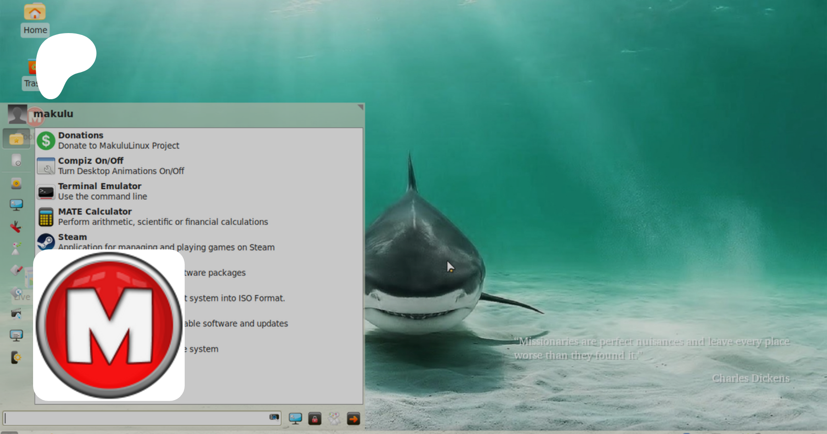Open the red Swiss knife accessories category
827x434 pixels.
(16, 226)
